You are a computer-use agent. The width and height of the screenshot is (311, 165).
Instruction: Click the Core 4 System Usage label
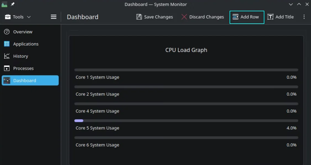pyautogui.click(x=97, y=111)
